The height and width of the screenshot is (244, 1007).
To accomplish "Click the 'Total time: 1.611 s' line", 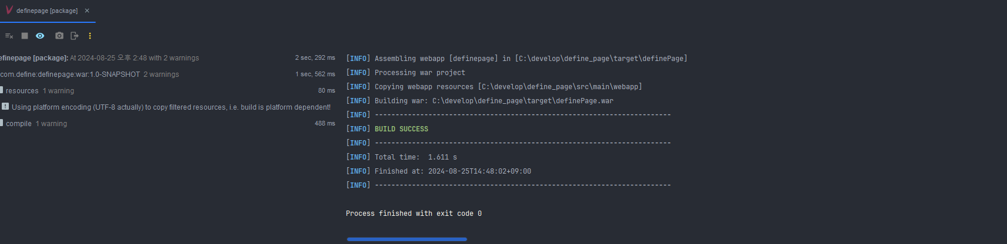I will click(401, 157).
